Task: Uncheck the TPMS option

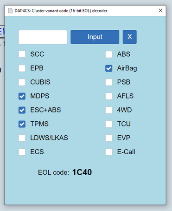Action: [x=22, y=124]
